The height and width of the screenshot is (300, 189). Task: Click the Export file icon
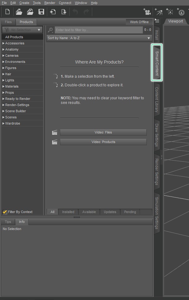(x=64, y=12)
